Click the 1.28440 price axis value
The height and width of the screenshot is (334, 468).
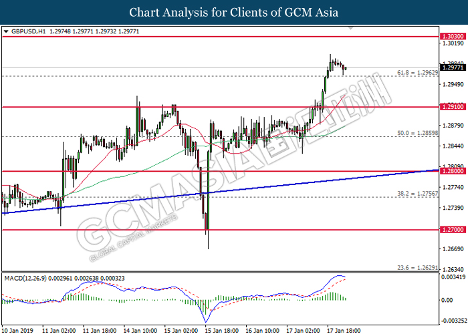tap(453, 146)
